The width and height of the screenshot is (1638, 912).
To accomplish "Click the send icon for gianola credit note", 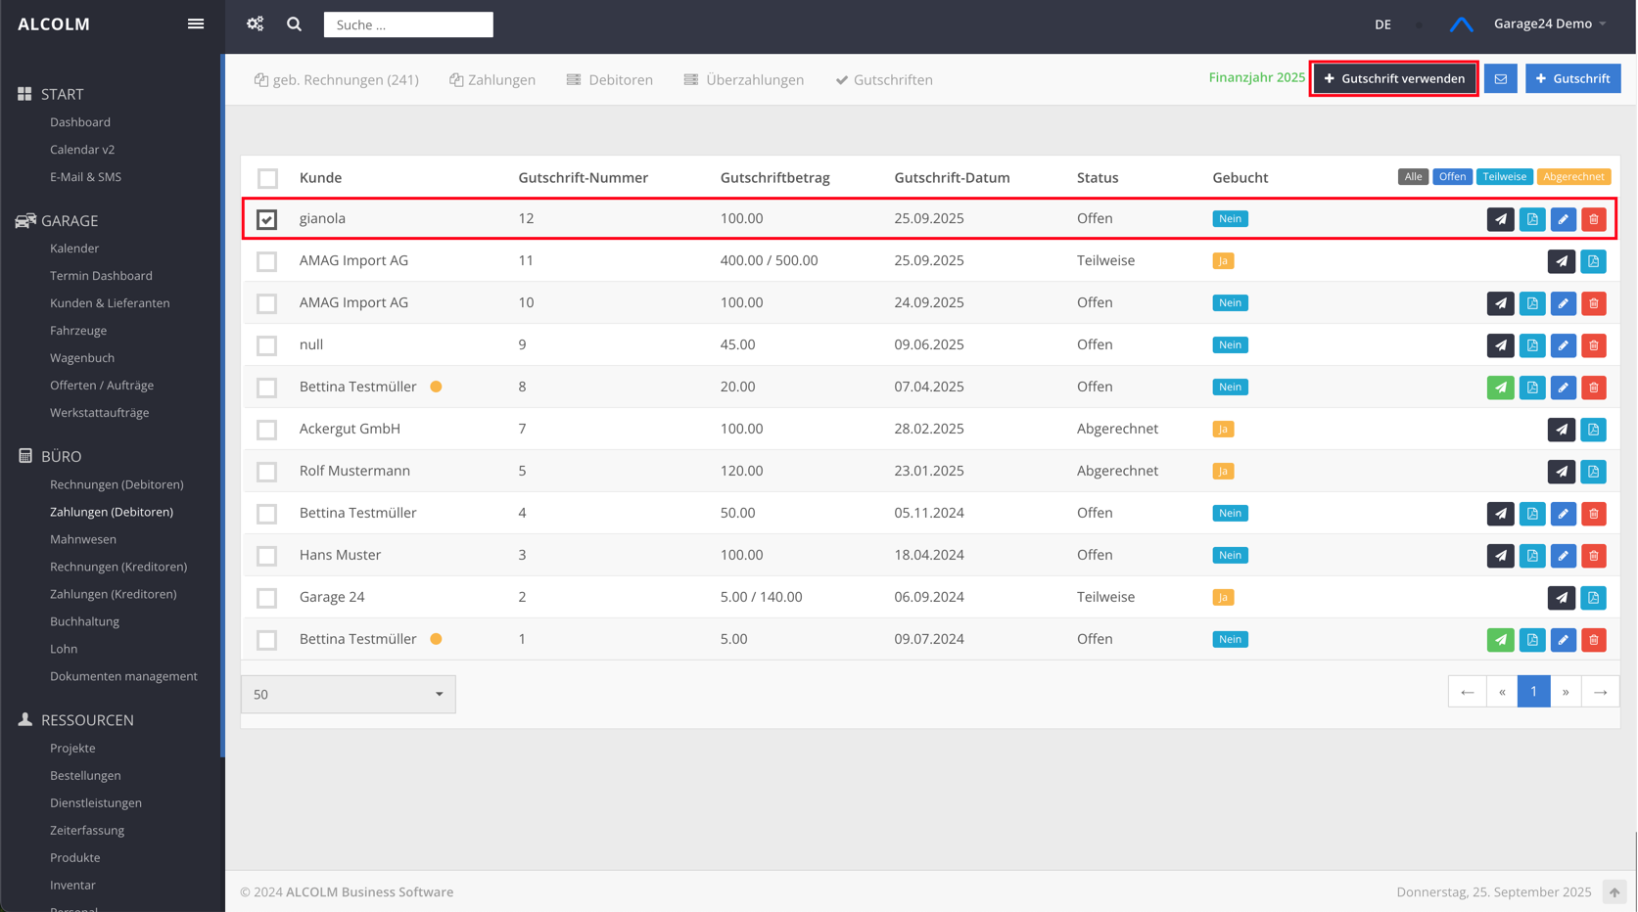I will coord(1500,219).
